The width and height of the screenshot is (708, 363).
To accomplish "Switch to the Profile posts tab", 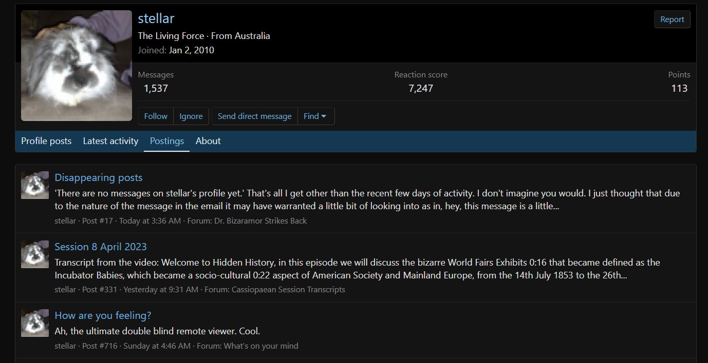I will tap(46, 141).
